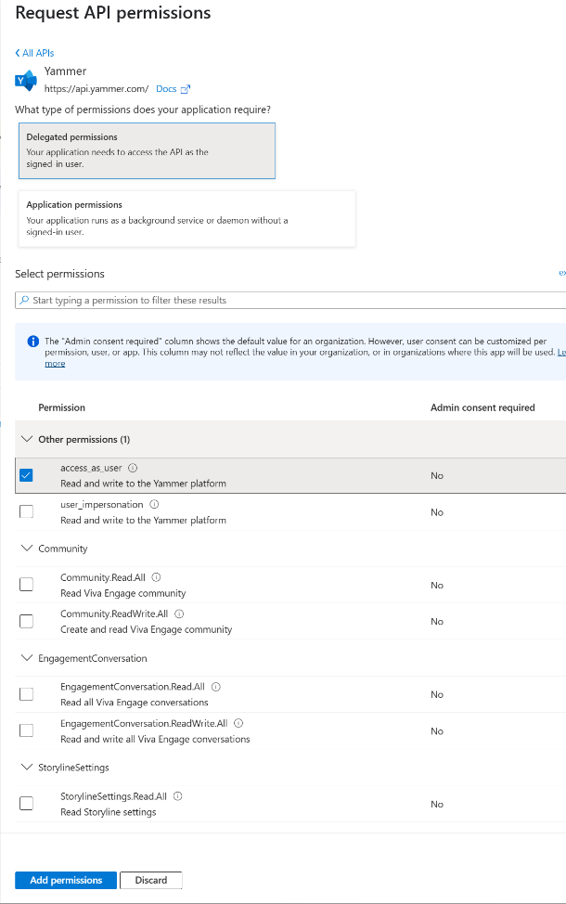Click the Add permissions button
Viewport: 566px width, 904px height.
tap(65, 879)
